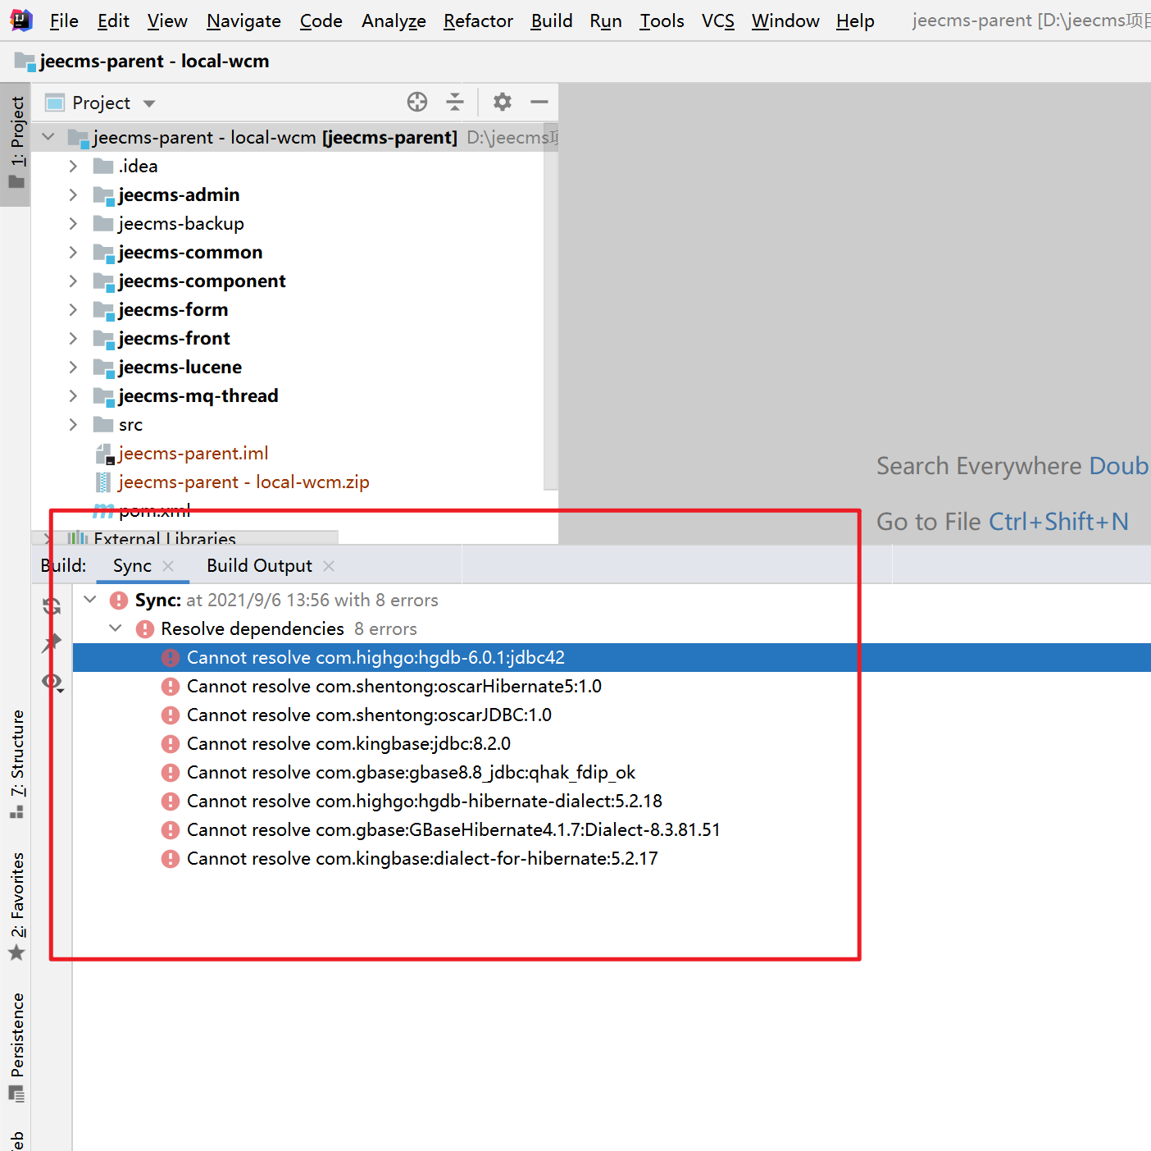The image size is (1151, 1151).
Task: Close the Sync tab
Action: click(168, 566)
